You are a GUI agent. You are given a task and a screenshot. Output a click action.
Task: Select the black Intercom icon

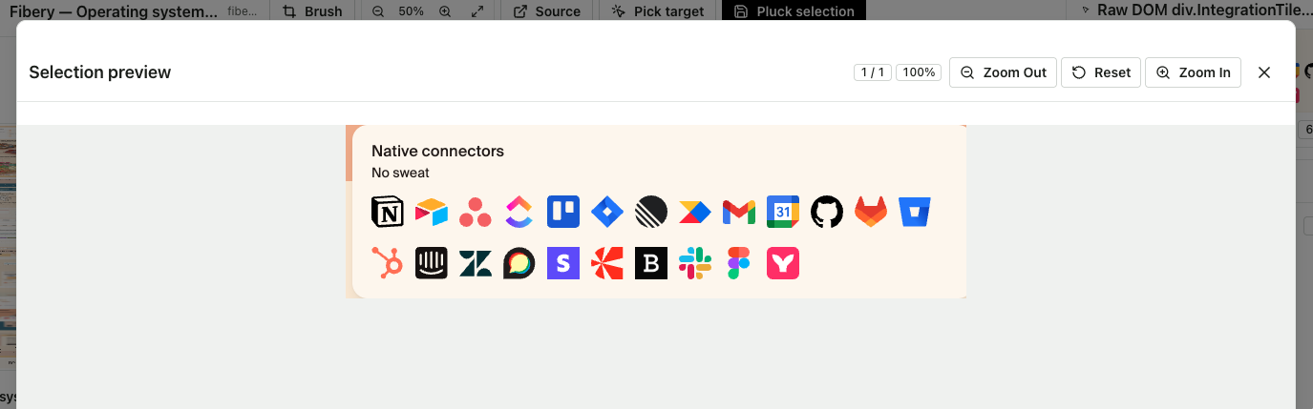(x=432, y=263)
